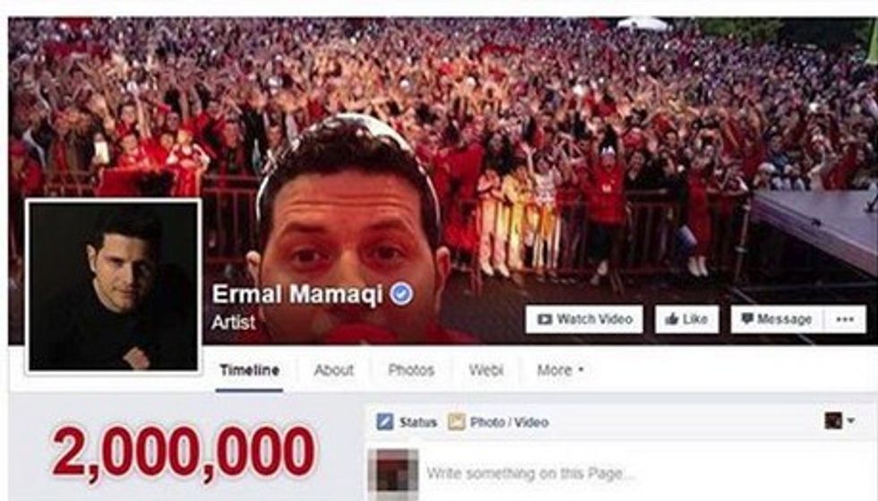This screenshot has height=501, width=878.
Task: Click the Photo / Video picture icon
Action: [x=456, y=421]
